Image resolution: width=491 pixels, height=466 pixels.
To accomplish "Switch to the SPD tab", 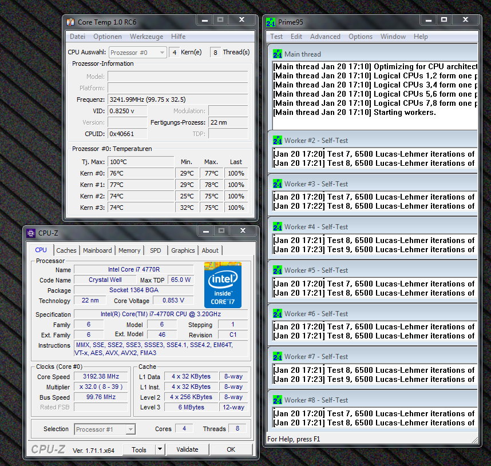I will coord(155,250).
